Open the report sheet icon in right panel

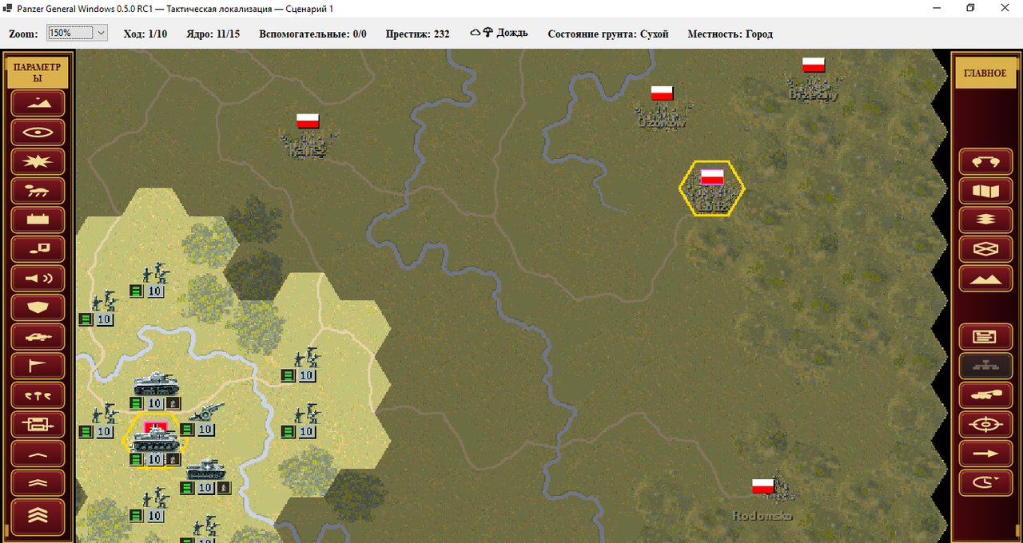[x=985, y=337]
